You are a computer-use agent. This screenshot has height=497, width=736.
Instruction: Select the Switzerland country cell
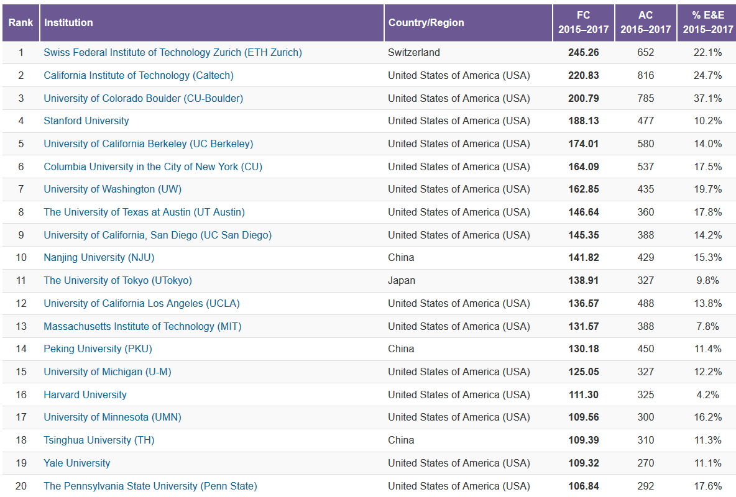coord(414,53)
